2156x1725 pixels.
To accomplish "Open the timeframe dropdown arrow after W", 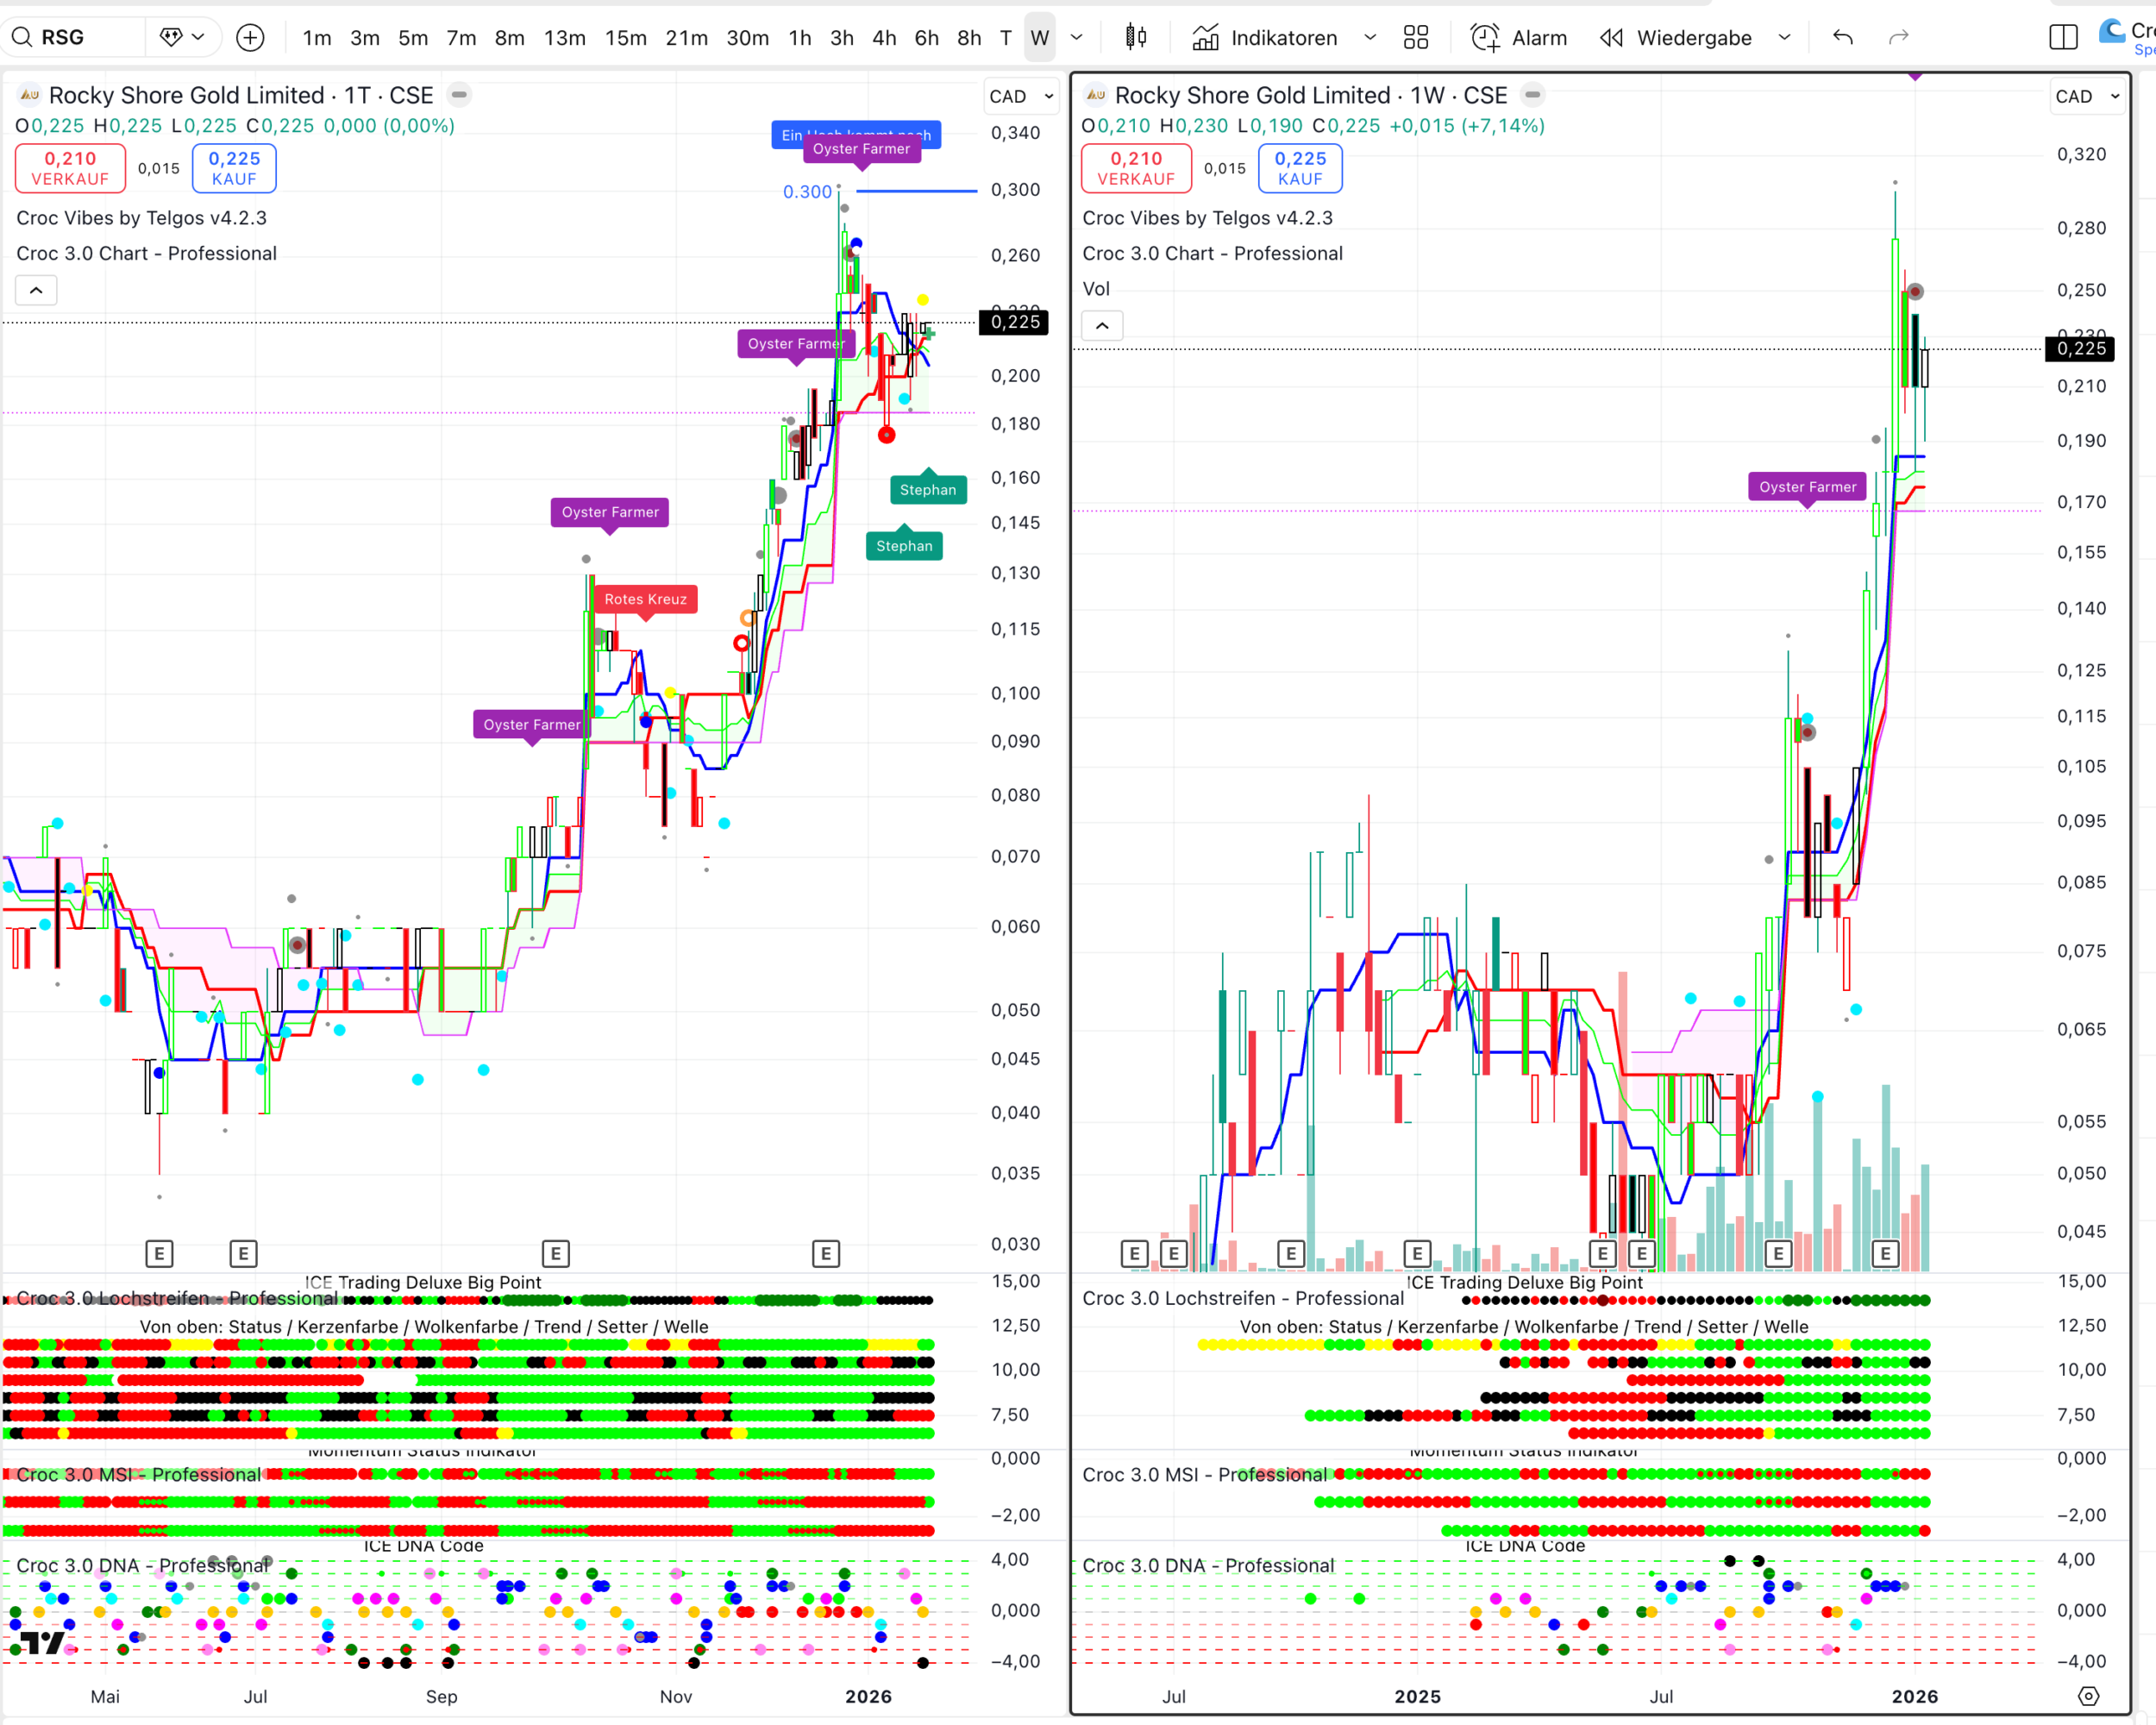I will click(1077, 38).
